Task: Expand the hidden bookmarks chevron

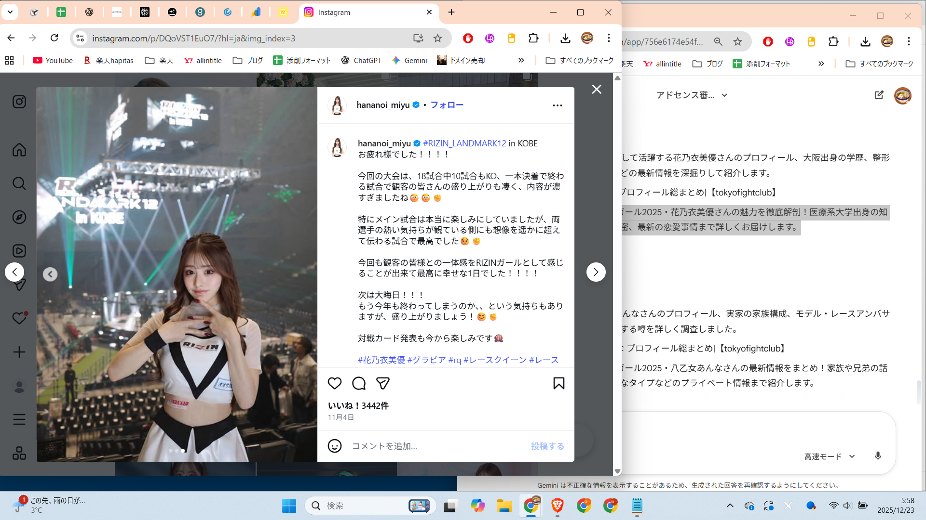Action: click(521, 60)
